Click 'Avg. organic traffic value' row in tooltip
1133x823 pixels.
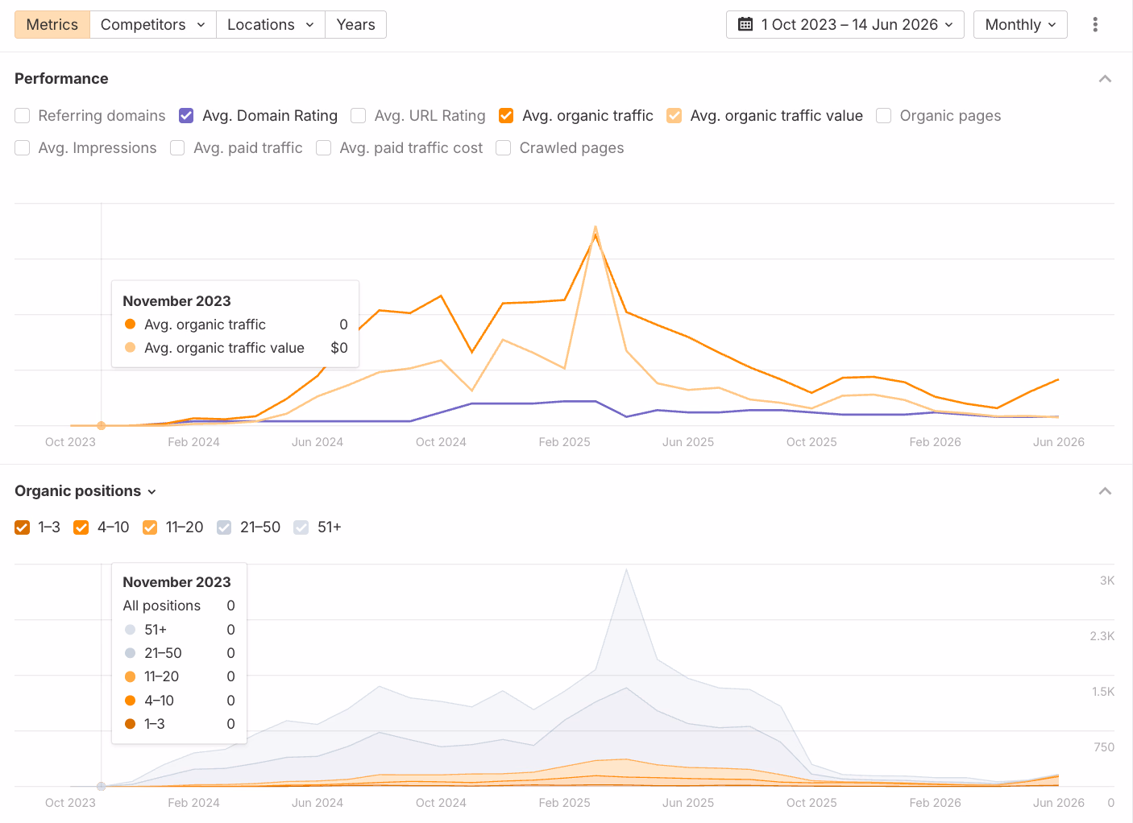(x=235, y=348)
